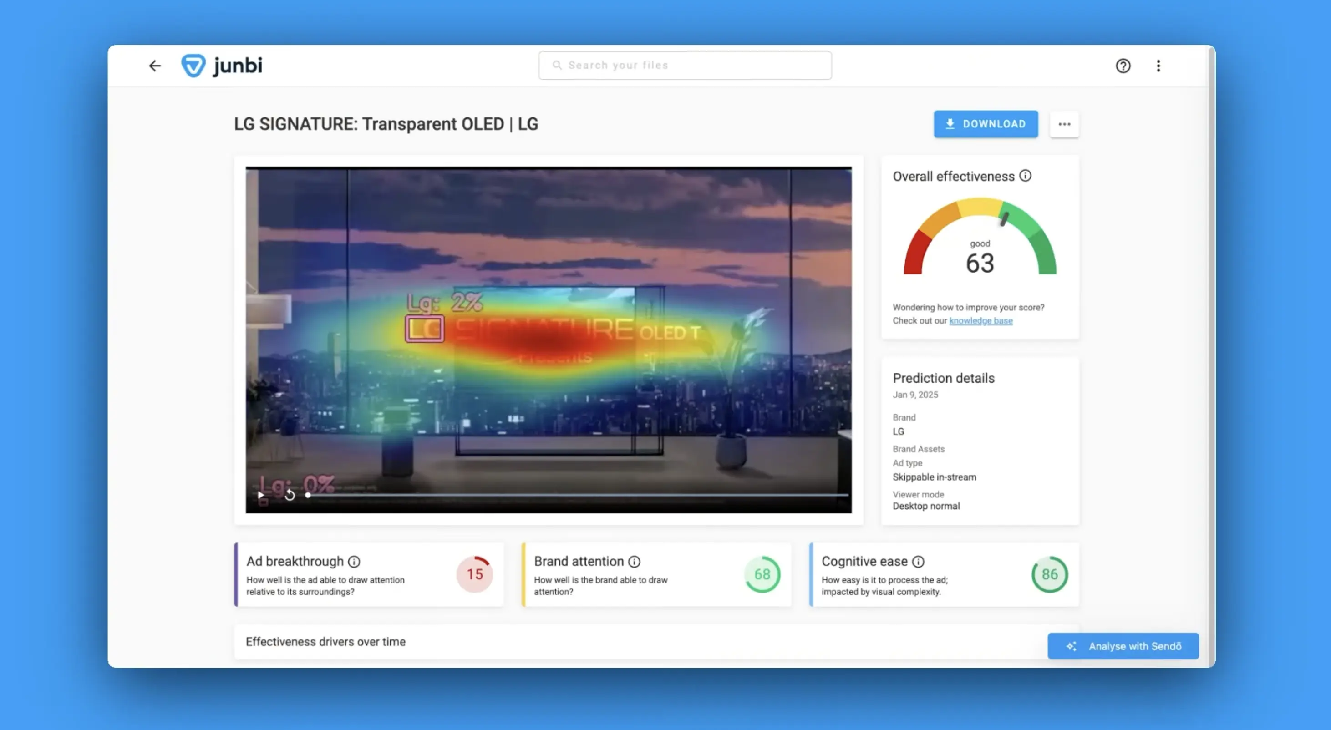This screenshot has width=1331, height=730.
Task: Select the overall effectiveness gauge showing 63
Action: tap(980, 237)
